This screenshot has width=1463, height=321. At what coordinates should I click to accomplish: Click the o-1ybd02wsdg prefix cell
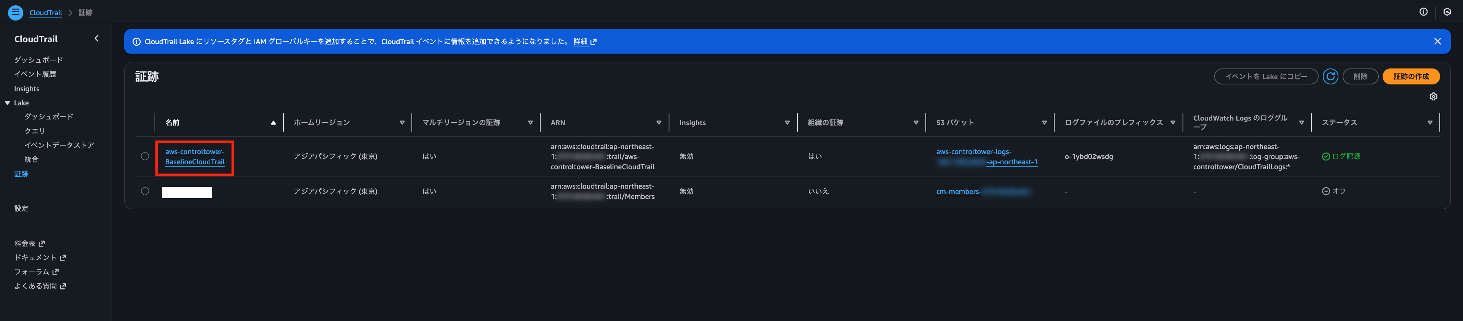click(x=1089, y=157)
